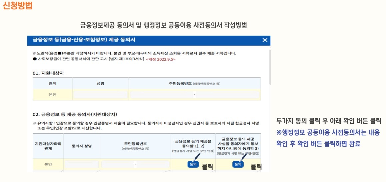This screenshot has height=182, width=386.
Task: Focus the front 주민등록번호 field in the 지원대상자 table
Action: (161, 95)
